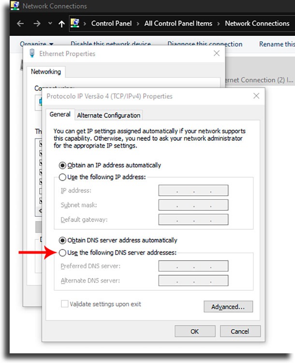
Task: Select Obtain an IP address automatically
Action: pyautogui.click(x=110, y=166)
